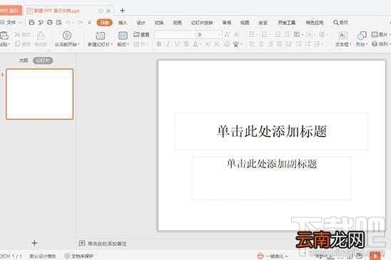Toggle subscript formatting
The width and height of the screenshot is (391, 260).
(217, 44)
